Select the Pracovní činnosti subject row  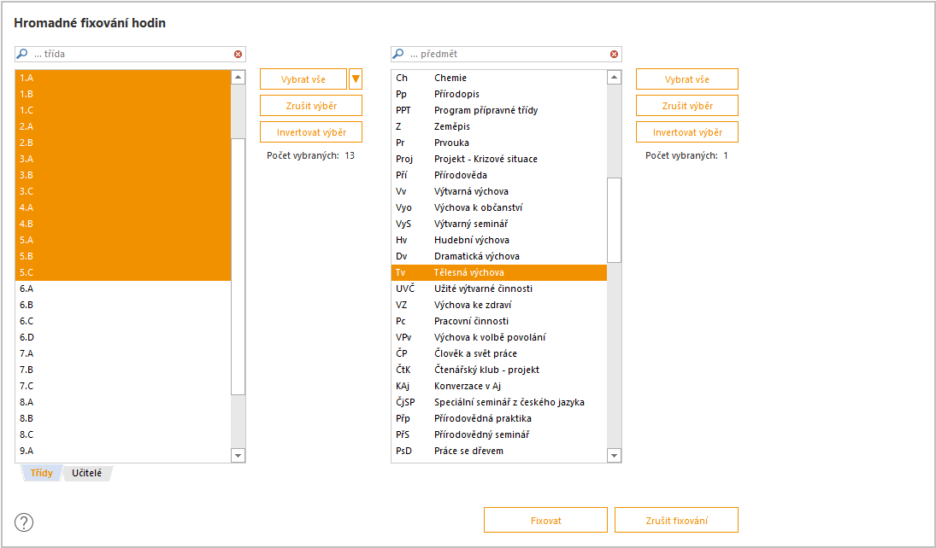500,321
